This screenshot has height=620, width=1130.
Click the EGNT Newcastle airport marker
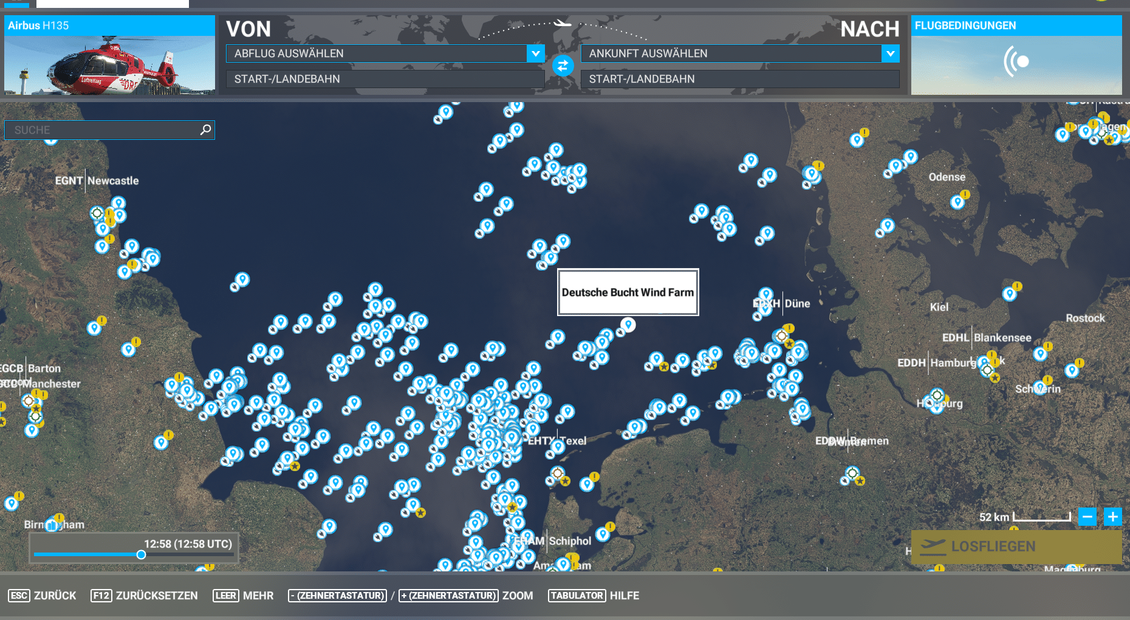tap(97, 213)
